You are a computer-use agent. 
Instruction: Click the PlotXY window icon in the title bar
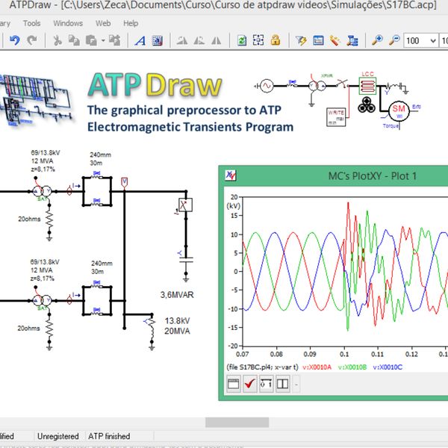coord(230,175)
